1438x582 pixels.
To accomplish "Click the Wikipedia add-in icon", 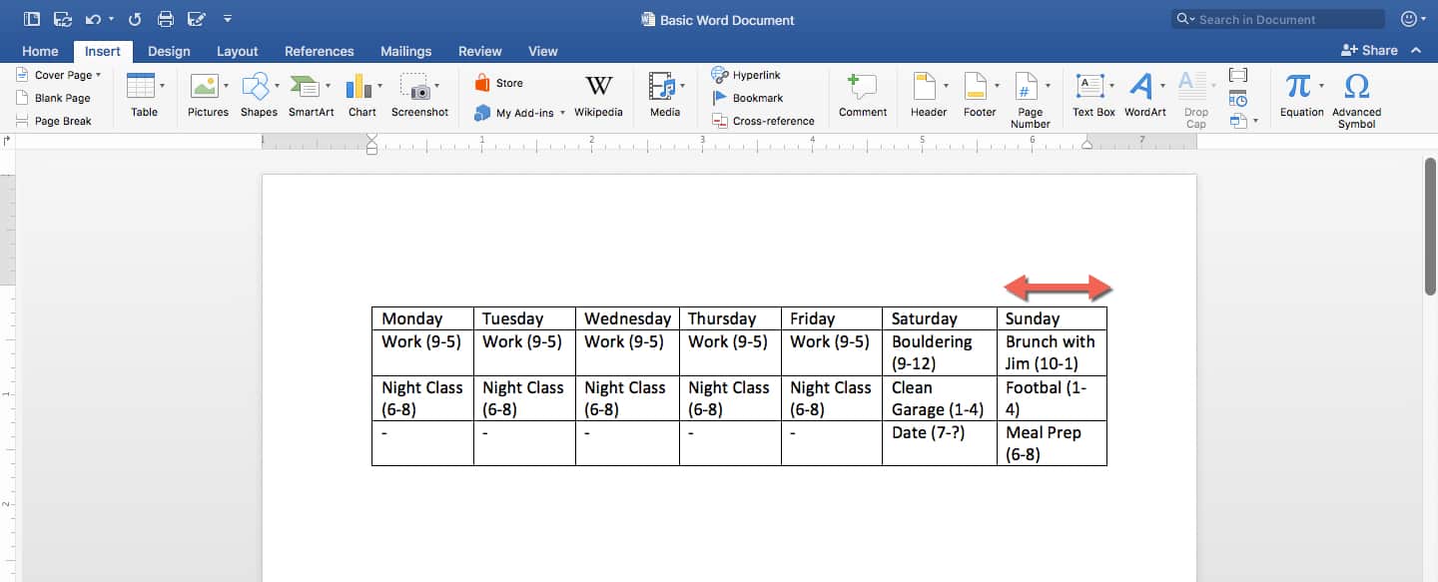I will 598,96.
